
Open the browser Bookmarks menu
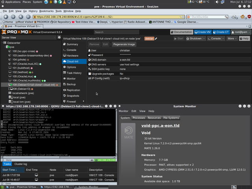[x=46, y=11]
